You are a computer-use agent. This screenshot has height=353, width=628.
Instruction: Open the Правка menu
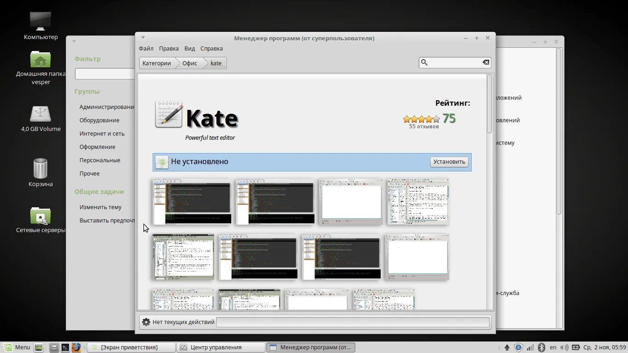(169, 48)
